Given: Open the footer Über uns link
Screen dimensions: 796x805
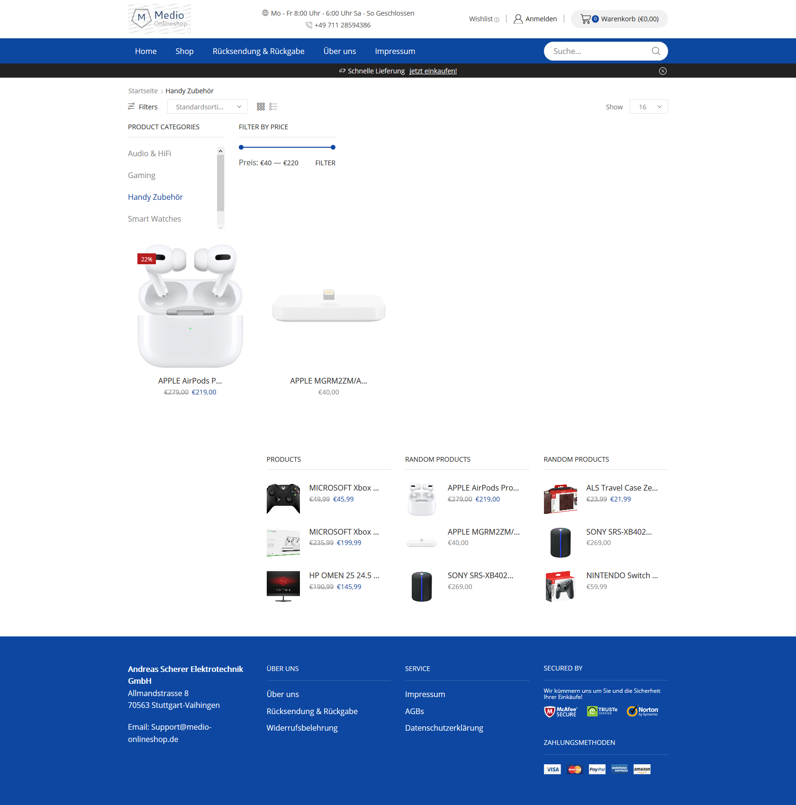Looking at the screenshot, I should 283,694.
